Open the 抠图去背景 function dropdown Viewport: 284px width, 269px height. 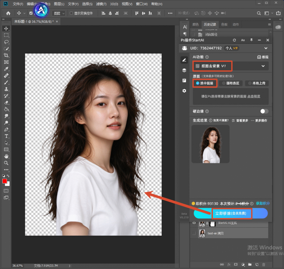230,66
